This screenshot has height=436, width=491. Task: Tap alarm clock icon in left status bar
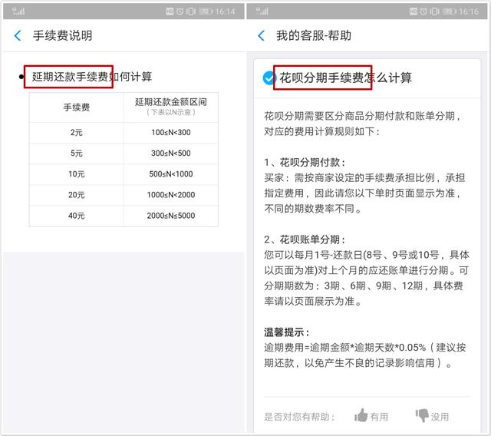pos(180,12)
